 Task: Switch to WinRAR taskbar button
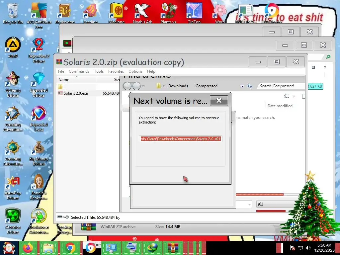click(x=173, y=248)
